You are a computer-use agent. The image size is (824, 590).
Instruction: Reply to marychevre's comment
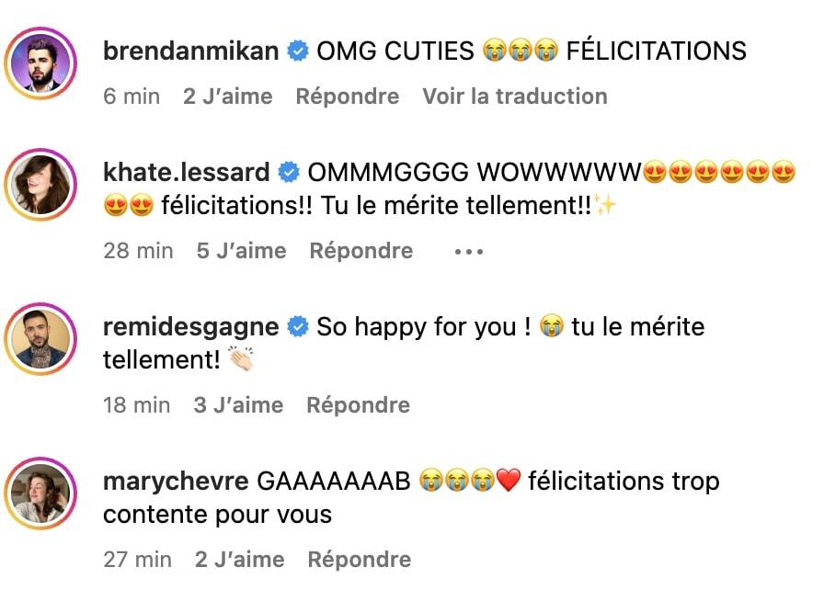click(x=359, y=559)
